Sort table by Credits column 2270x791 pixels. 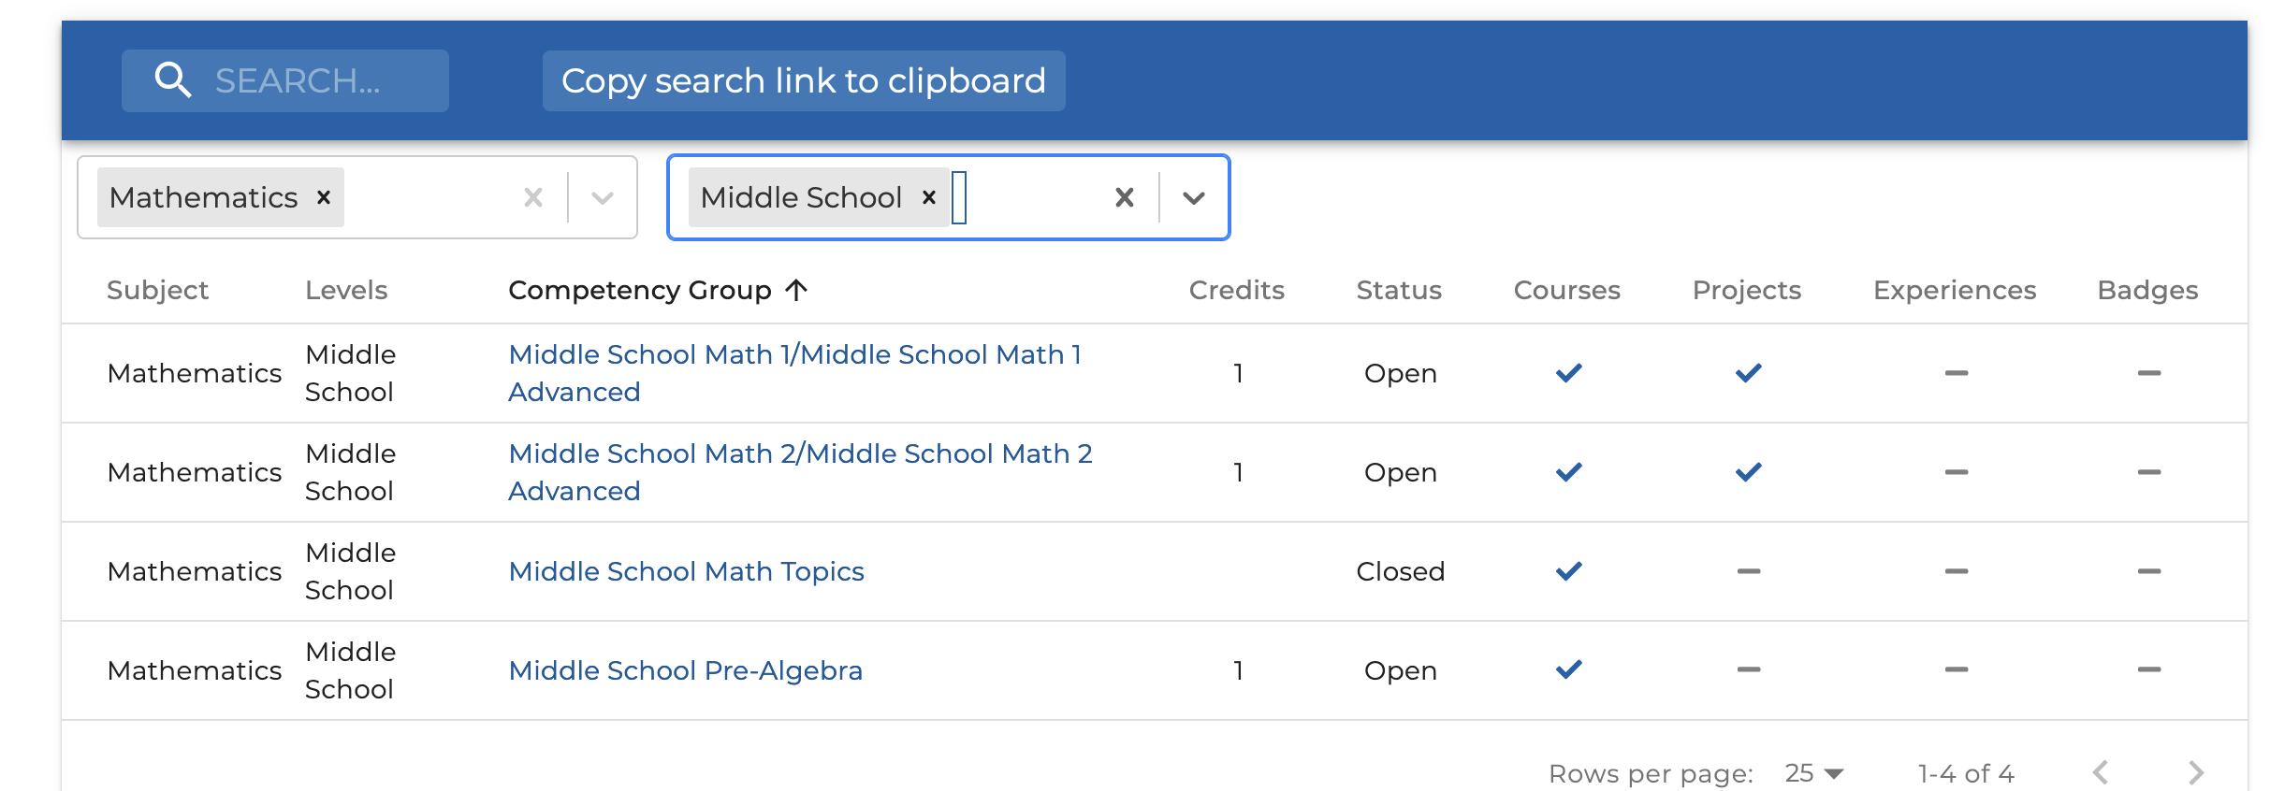(x=1236, y=290)
